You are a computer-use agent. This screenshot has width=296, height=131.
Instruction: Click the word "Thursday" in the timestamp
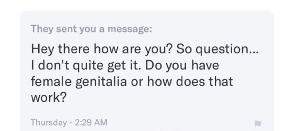tap(48, 122)
